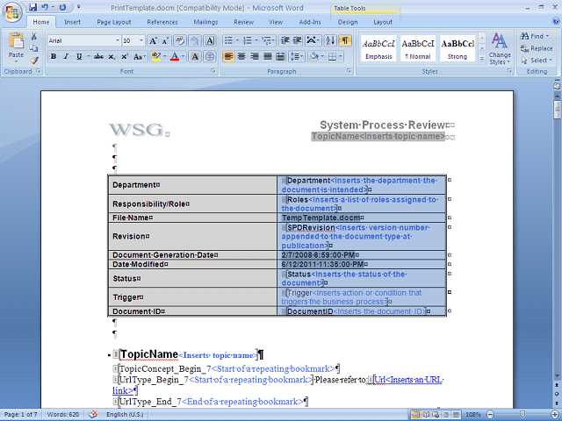Open the Page Layout tab

(x=114, y=22)
